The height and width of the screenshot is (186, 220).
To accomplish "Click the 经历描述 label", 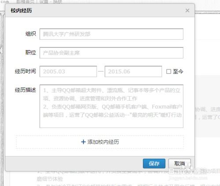I will (x=26, y=90).
